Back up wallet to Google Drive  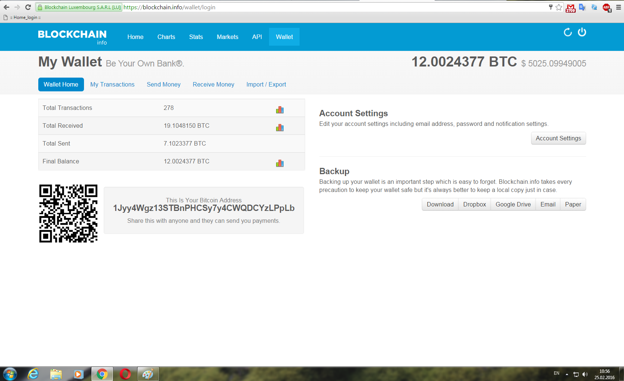click(x=513, y=204)
